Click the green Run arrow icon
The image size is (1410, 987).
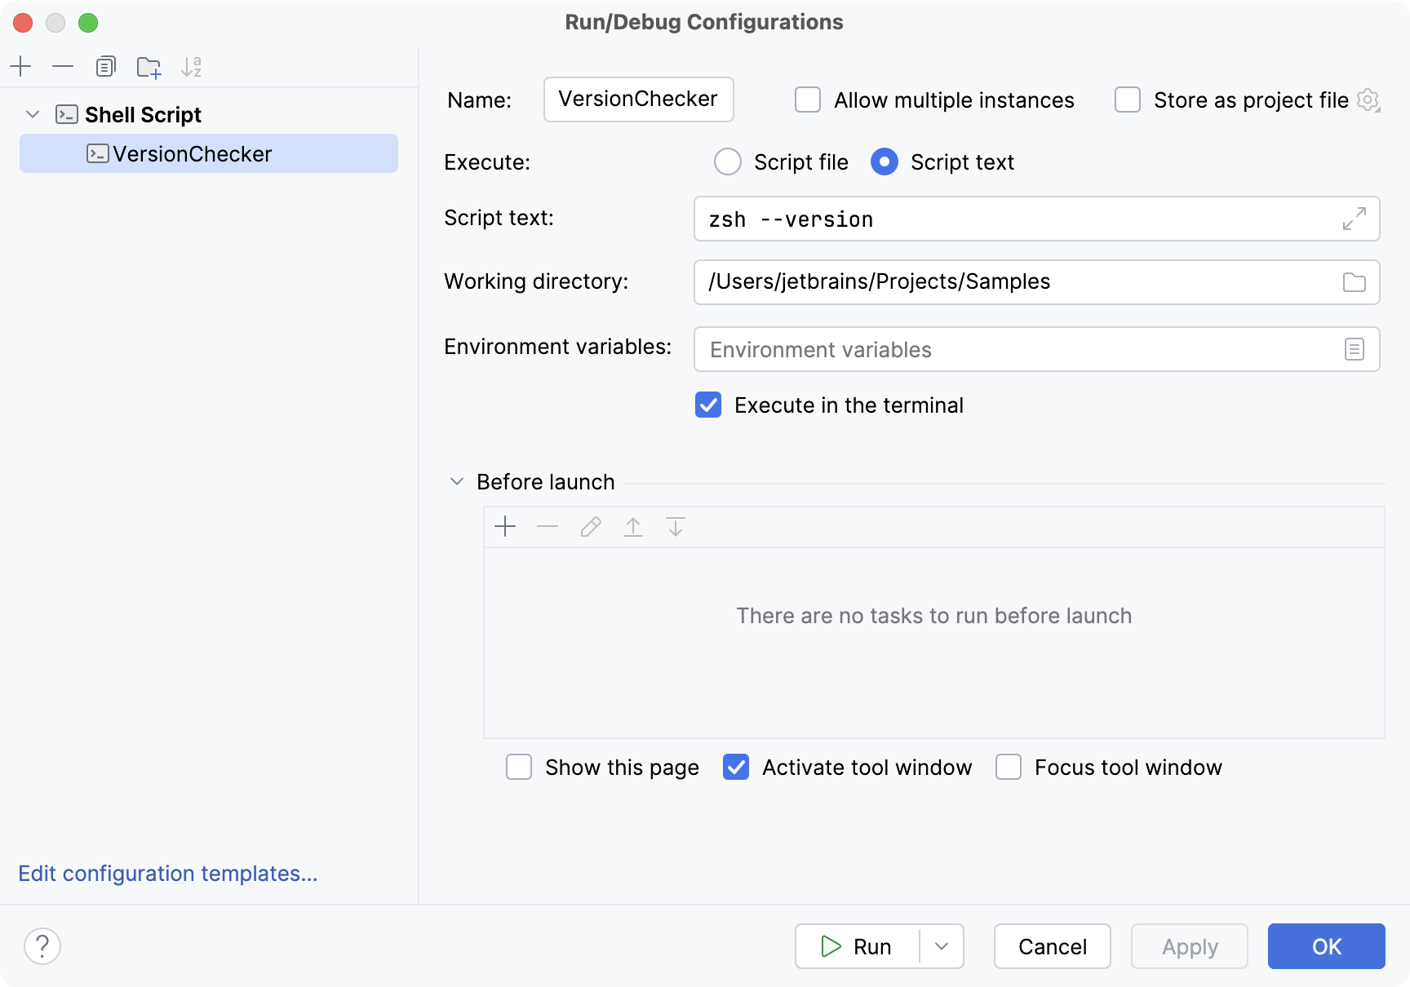point(831,946)
